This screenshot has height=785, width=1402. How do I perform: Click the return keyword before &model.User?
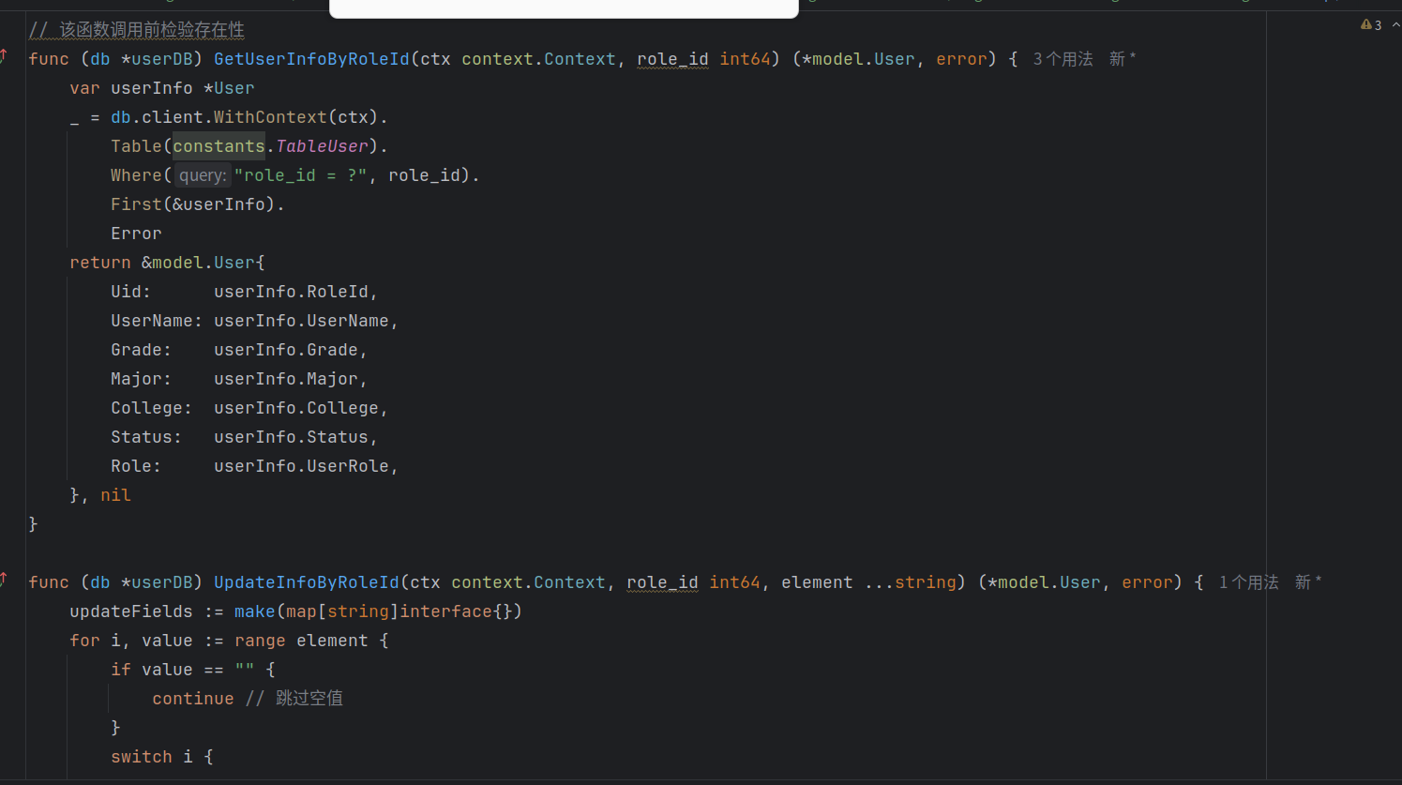pos(100,263)
